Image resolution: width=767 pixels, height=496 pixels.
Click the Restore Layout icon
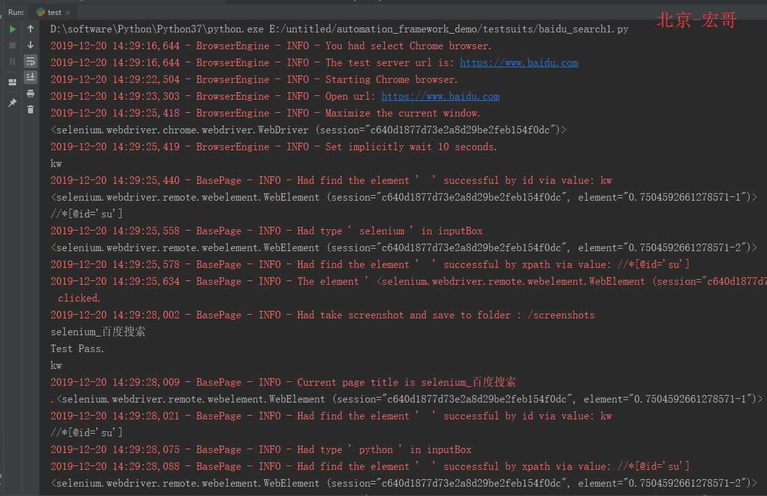[12, 82]
